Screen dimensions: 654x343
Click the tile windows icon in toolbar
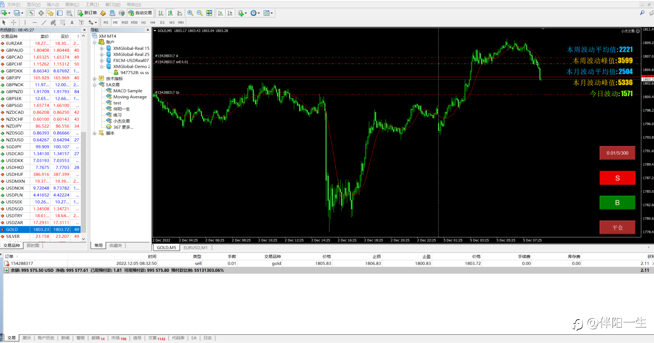click(209, 13)
